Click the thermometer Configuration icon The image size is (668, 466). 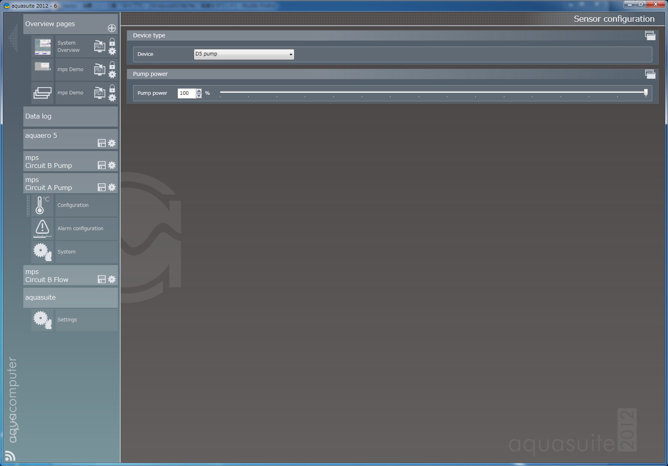[x=43, y=205]
